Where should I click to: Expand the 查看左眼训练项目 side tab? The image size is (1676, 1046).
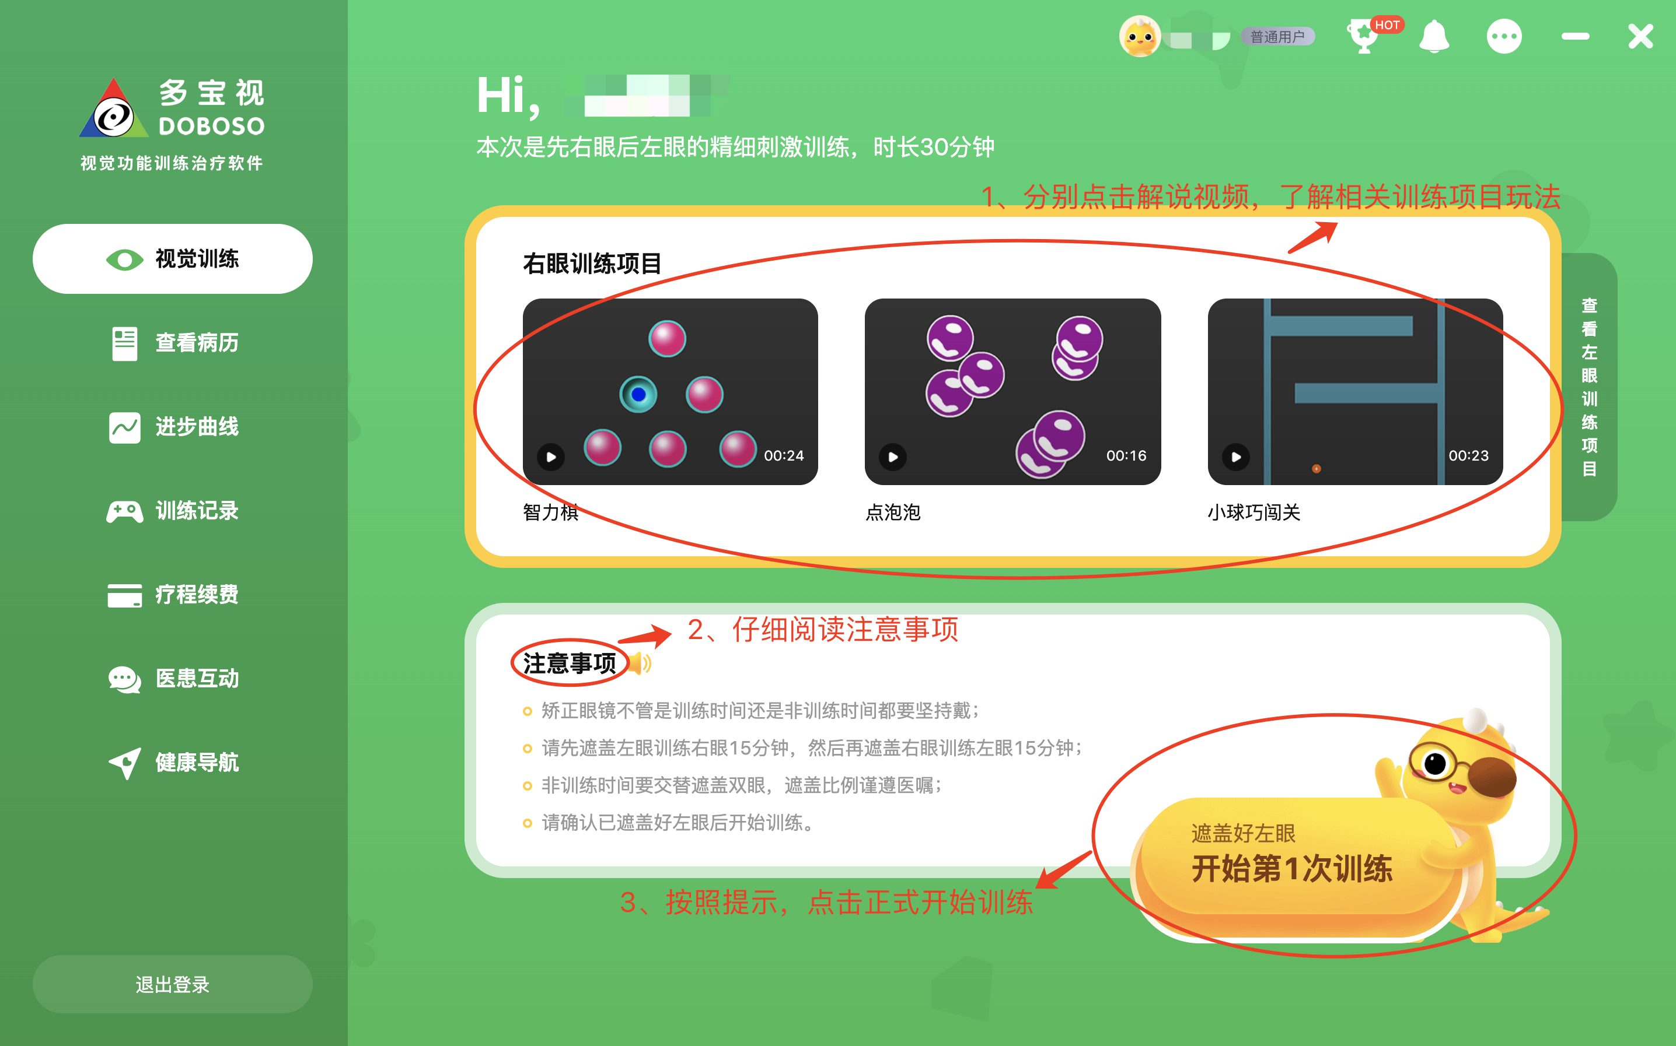[1589, 387]
